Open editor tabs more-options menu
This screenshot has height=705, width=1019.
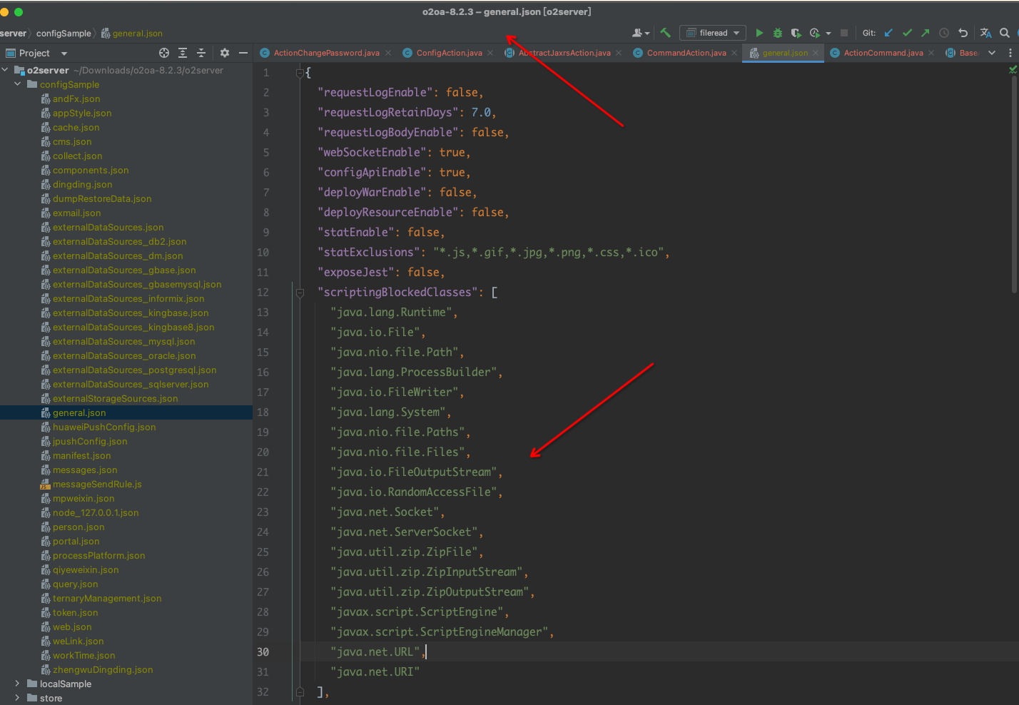click(x=1010, y=53)
